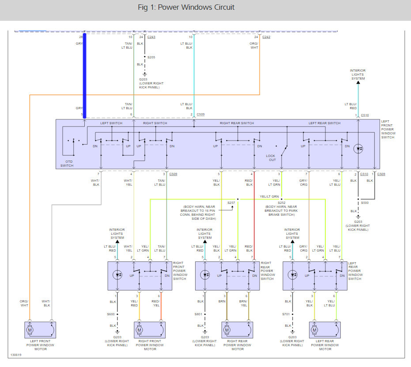Image resolution: width=411 pixels, height=367 pixels.
Task: Click the Fig 1 Power Windows Circuit title
Action: [186, 8]
